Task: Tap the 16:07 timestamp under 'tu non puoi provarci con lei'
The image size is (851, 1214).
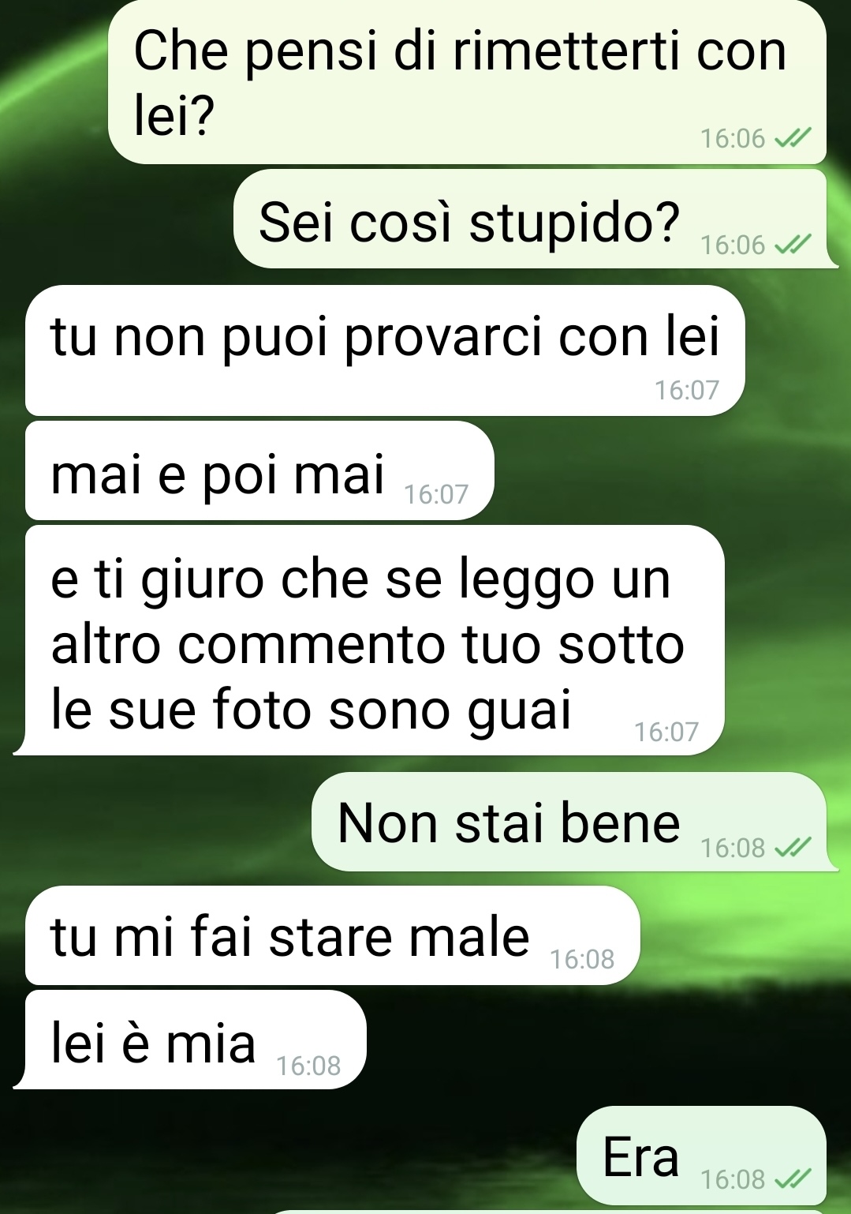Action: 687,390
